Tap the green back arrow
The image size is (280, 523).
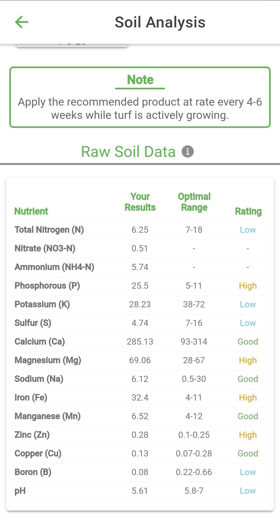(22, 22)
